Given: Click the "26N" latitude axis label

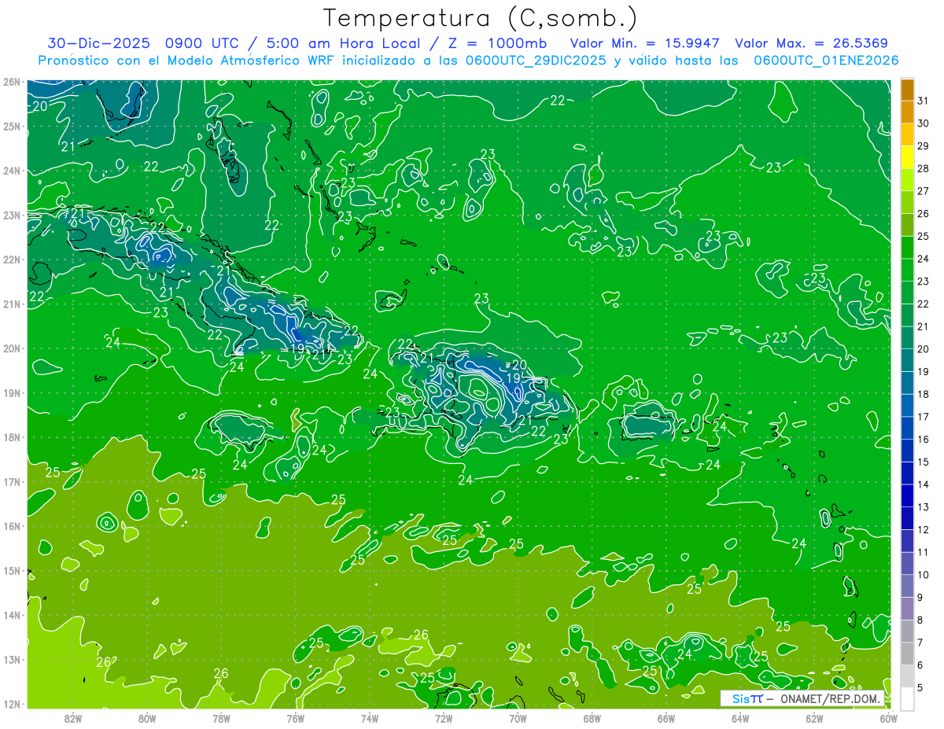Looking at the screenshot, I should (12, 82).
